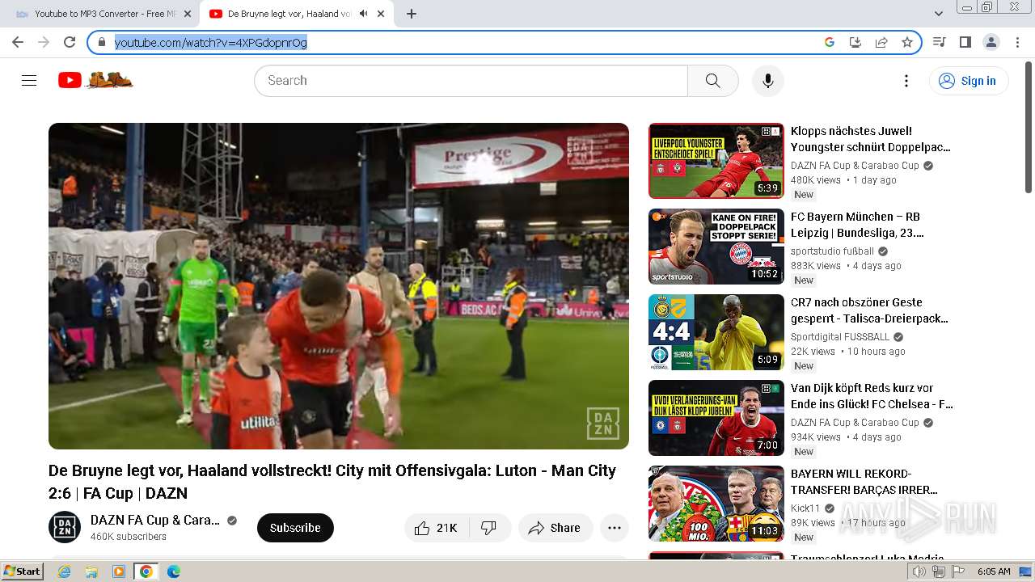Screen dimensions: 1035x582
Task: Dislike the video with thumbs down
Action: coord(489,528)
